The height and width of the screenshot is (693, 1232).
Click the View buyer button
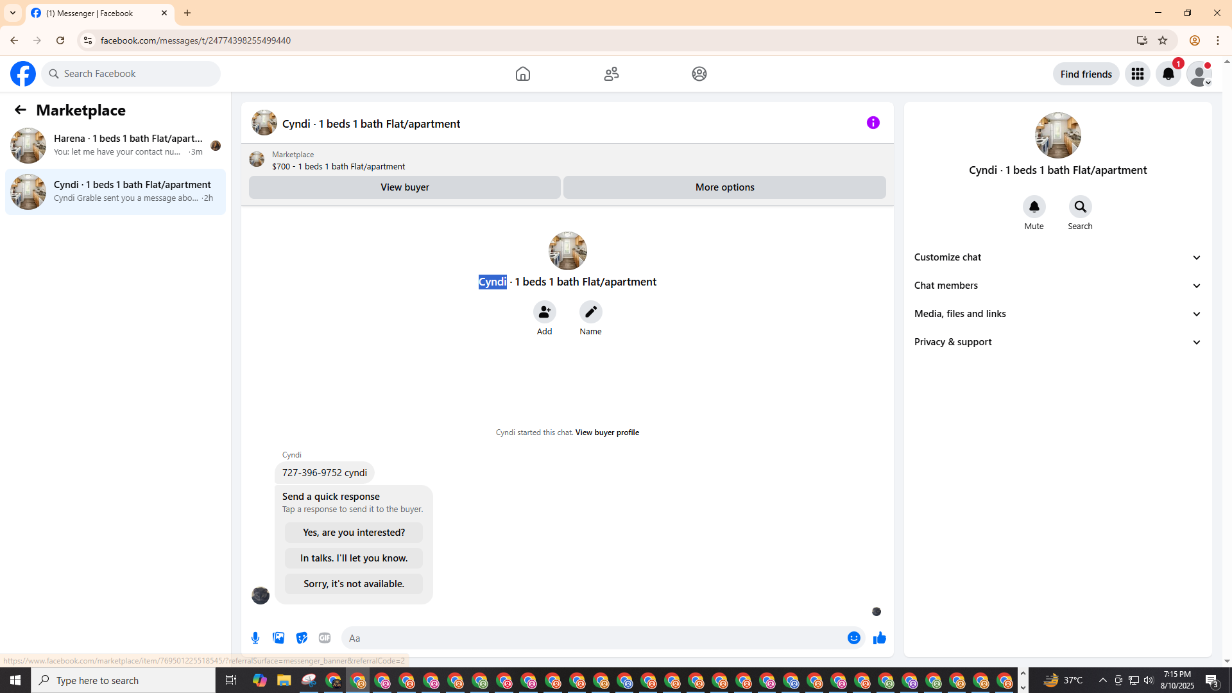point(404,187)
